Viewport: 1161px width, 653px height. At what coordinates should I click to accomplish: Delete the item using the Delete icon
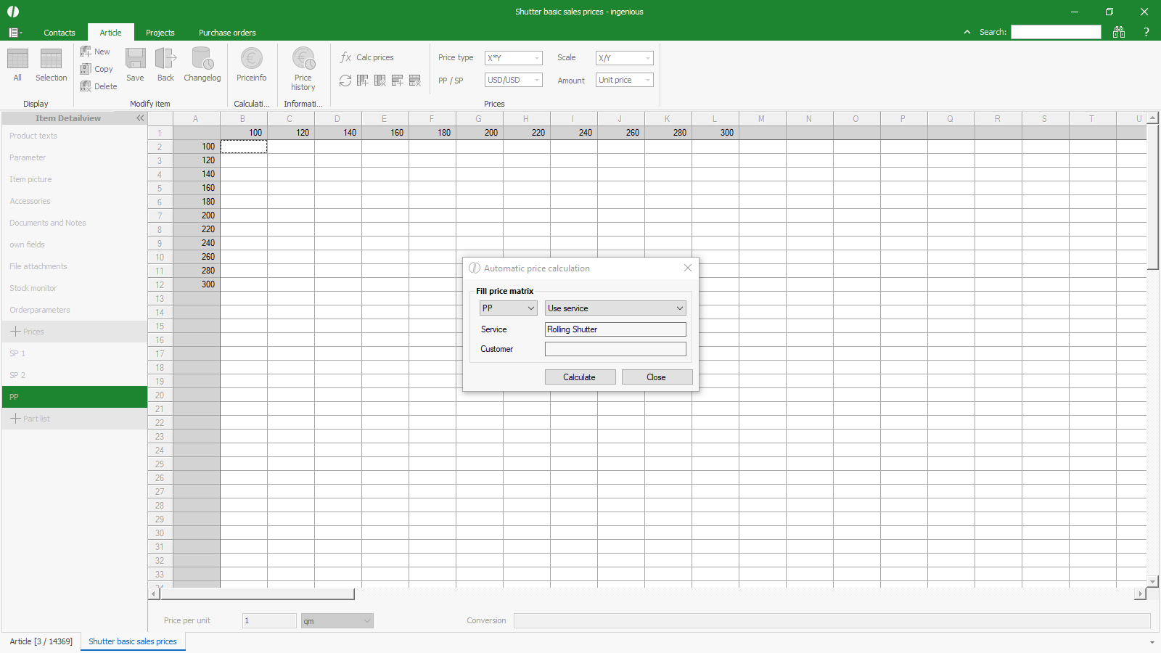click(x=86, y=86)
